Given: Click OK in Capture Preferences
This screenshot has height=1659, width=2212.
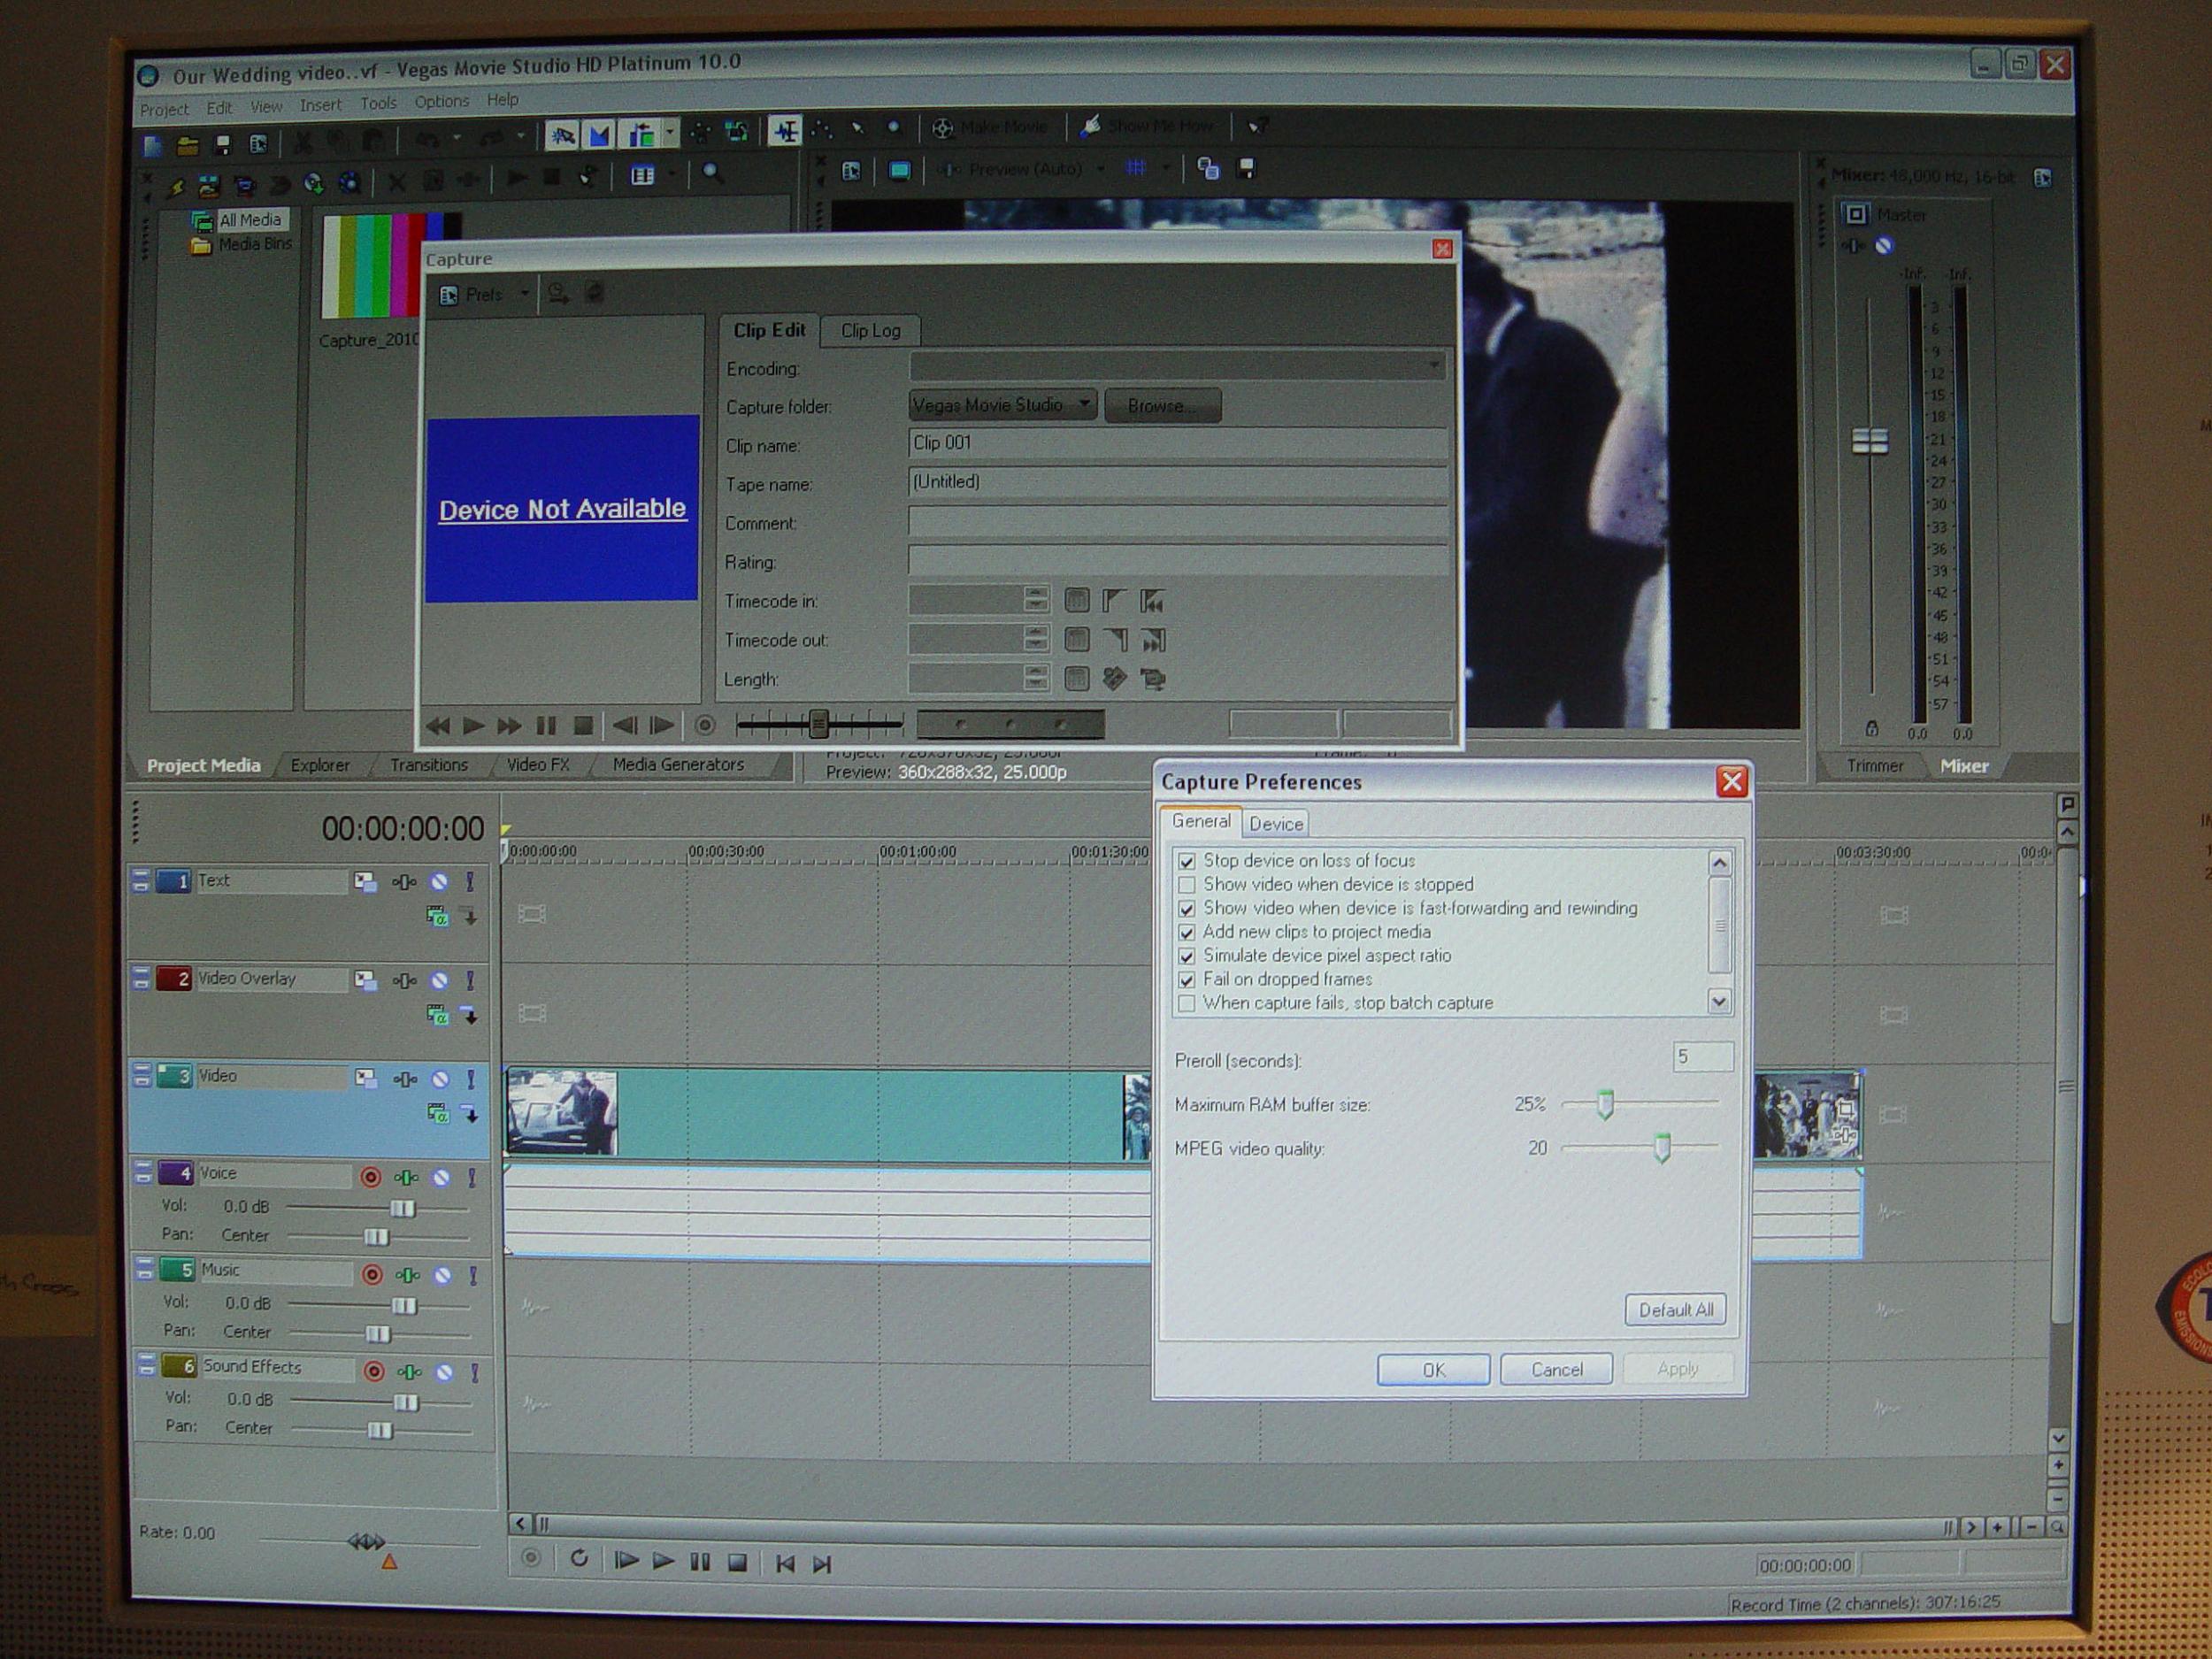Looking at the screenshot, I should (1433, 1369).
